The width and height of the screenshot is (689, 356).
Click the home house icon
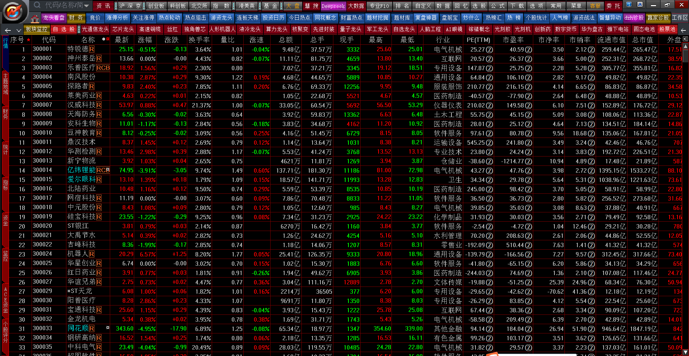click(35, 19)
